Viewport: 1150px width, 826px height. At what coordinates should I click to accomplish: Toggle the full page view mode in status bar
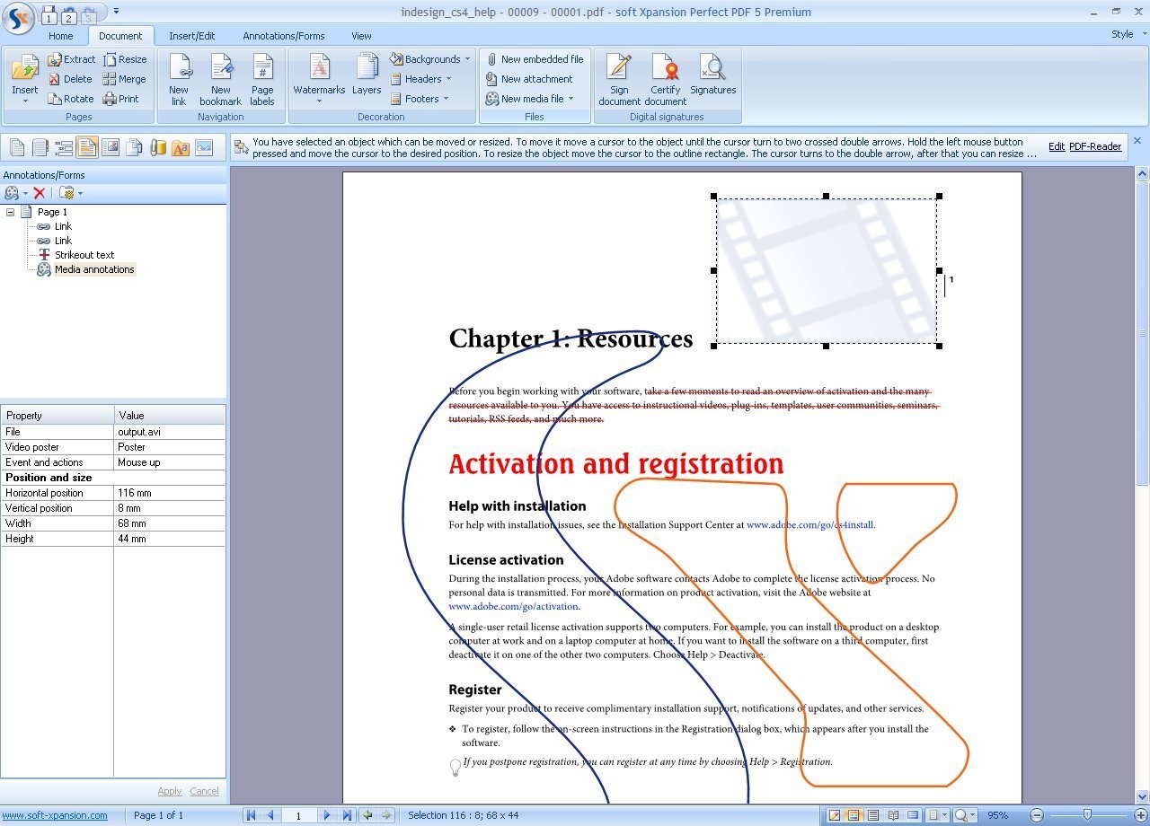(911, 815)
